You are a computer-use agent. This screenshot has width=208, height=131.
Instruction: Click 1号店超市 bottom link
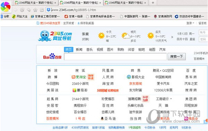click(x=135, y=128)
